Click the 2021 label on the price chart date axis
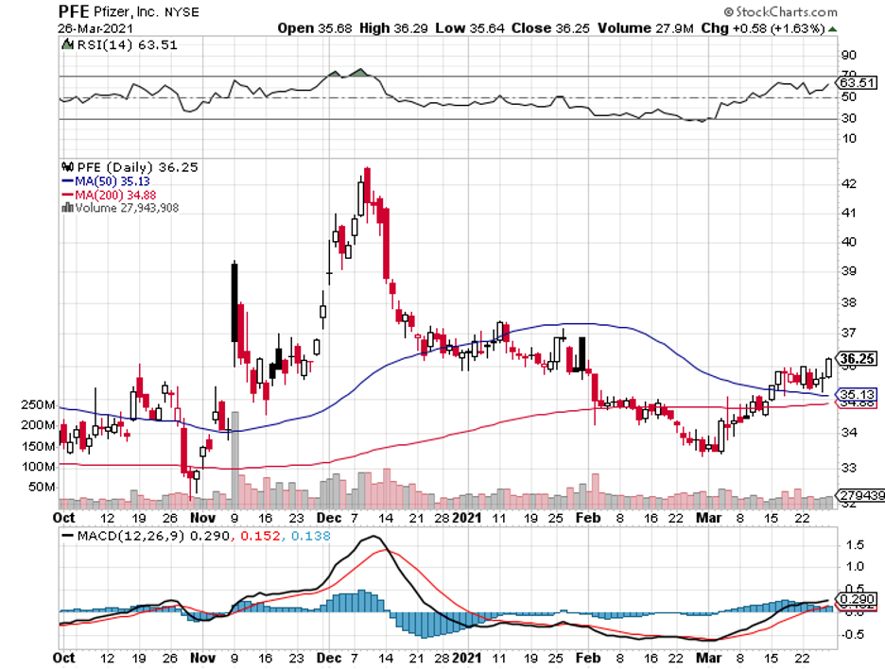Viewport: 885px width, 669px height. pyautogui.click(x=467, y=518)
